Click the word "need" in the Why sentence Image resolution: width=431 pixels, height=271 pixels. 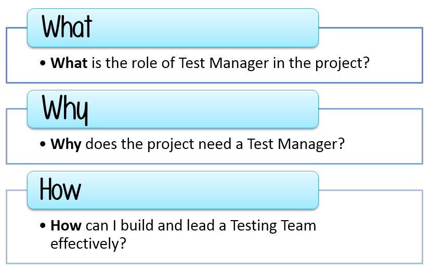click(215, 144)
